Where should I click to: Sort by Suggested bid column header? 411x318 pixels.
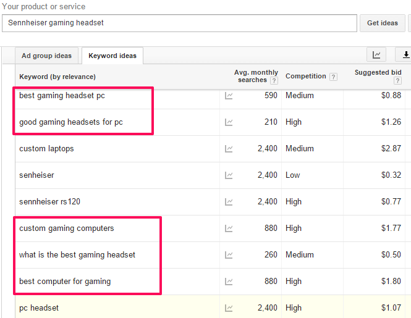(x=378, y=72)
